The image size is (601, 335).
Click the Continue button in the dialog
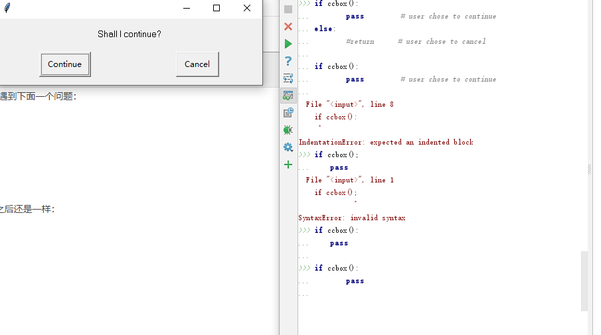pos(65,64)
